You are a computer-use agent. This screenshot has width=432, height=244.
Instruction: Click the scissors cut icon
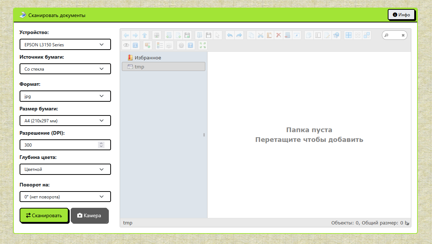[x=260, y=35]
